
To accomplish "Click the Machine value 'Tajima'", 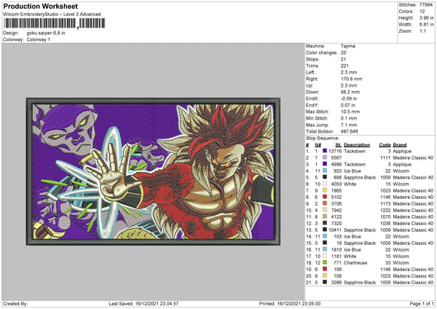I will 348,46.
